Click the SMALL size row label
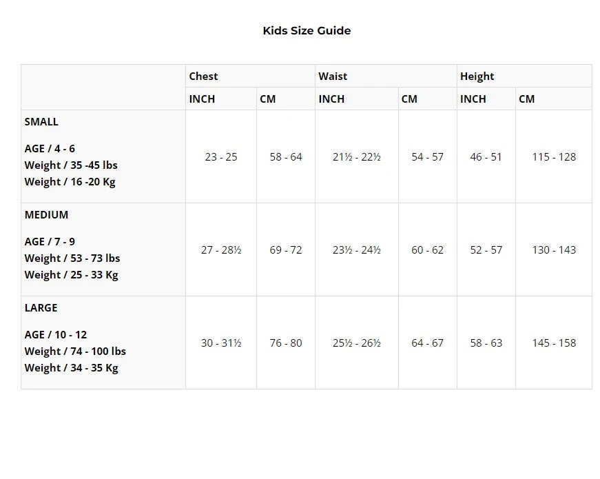 pyautogui.click(x=41, y=122)
